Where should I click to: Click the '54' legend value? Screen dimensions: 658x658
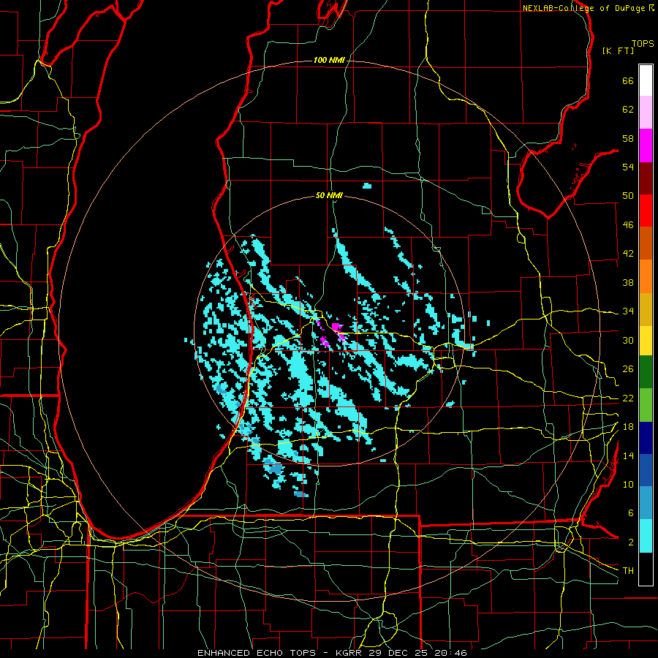[628, 167]
